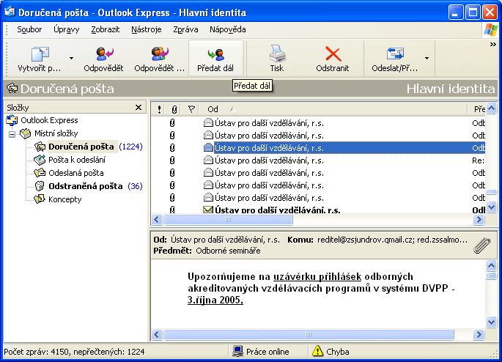Open the Pošta k odeslání folder

click(77, 160)
